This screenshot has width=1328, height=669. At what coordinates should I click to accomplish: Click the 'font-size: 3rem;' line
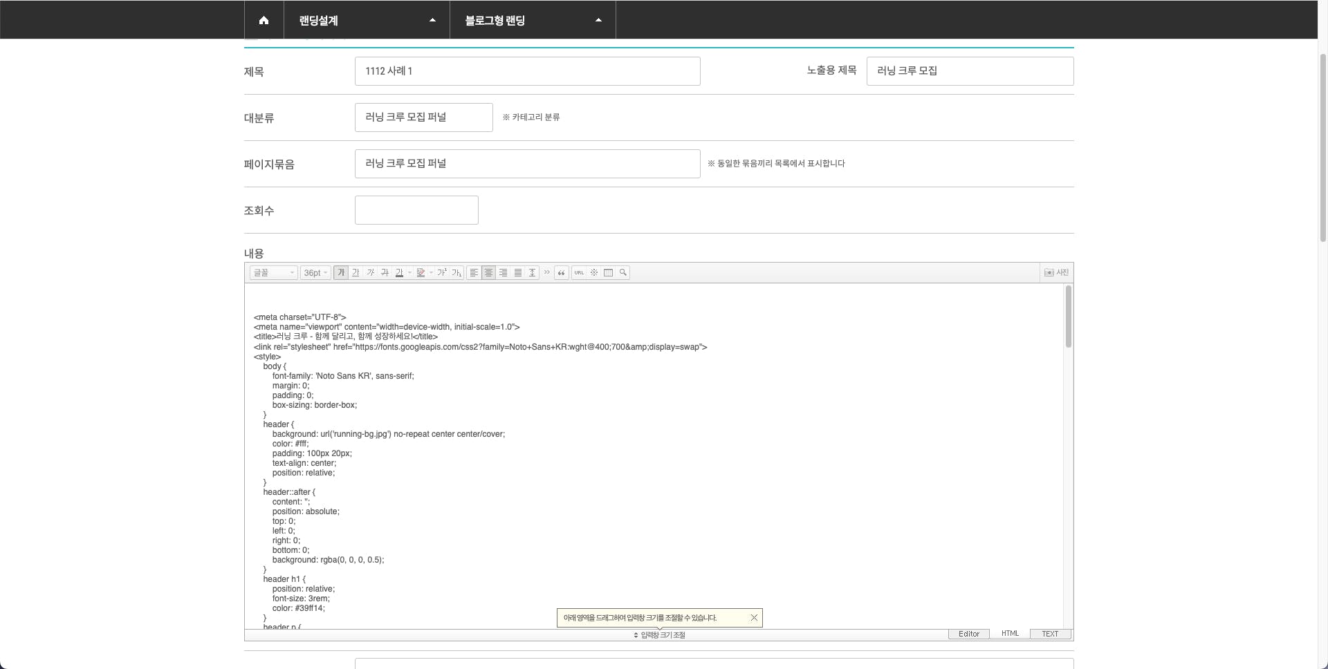click(301, 599)
